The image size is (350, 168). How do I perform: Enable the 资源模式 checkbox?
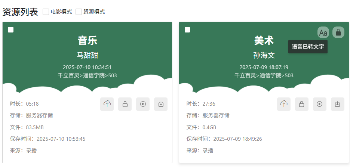(79, 12)
